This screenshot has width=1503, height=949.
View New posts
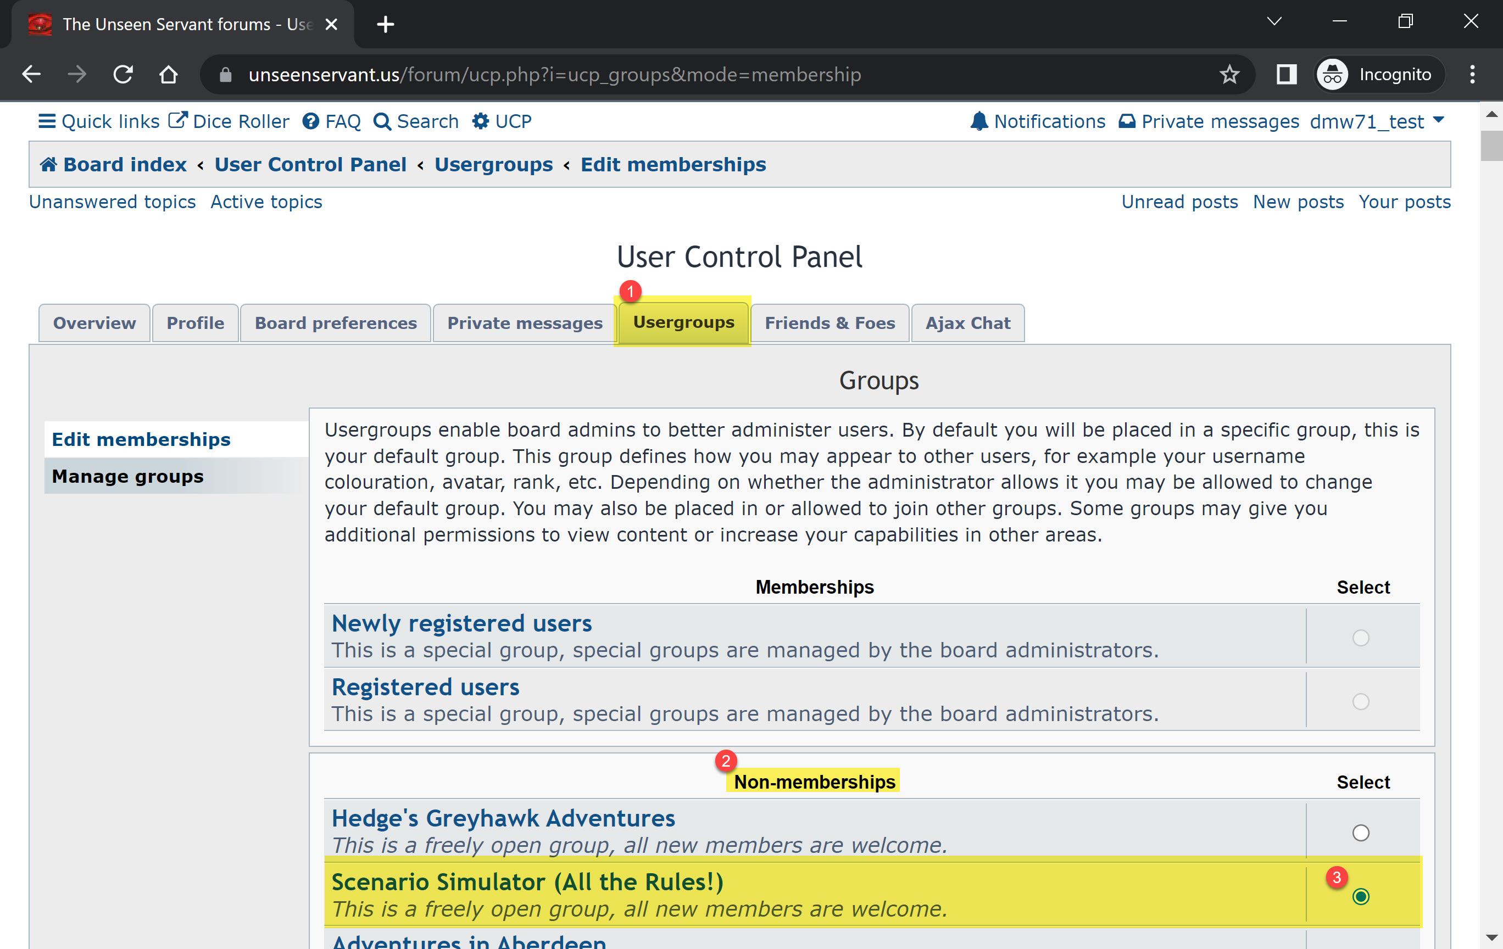click(1298, 202)
